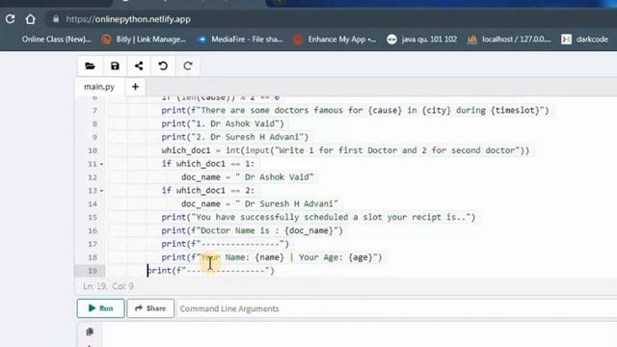Reload the browser page
617x347 pixels.
pos(11,19)
